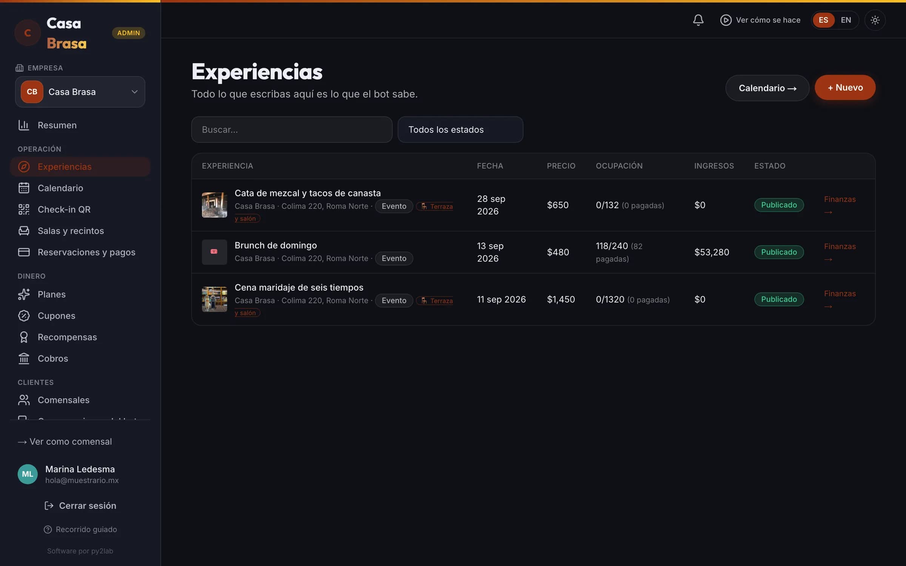
Task: Click Software por py2lab footer link
Action: pos(80,551)
